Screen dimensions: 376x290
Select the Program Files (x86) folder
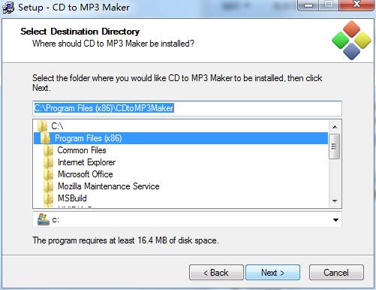[x=181, y=138]
